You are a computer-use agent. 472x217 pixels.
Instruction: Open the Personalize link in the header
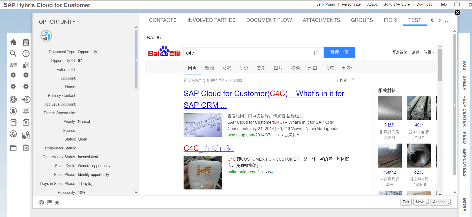(x=351, y=4)
